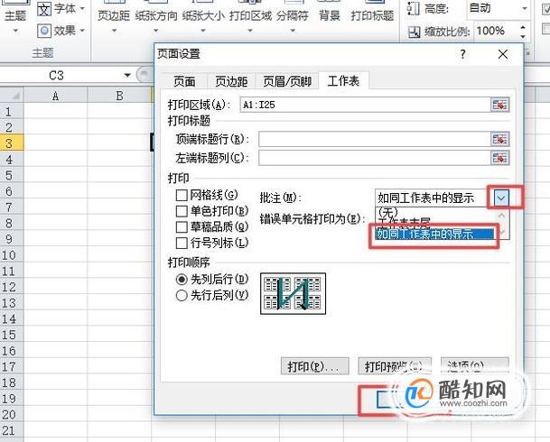550x442 pixels.
Task: Click the select-all corner of the sheet
Action: click(x=12, y=96)
